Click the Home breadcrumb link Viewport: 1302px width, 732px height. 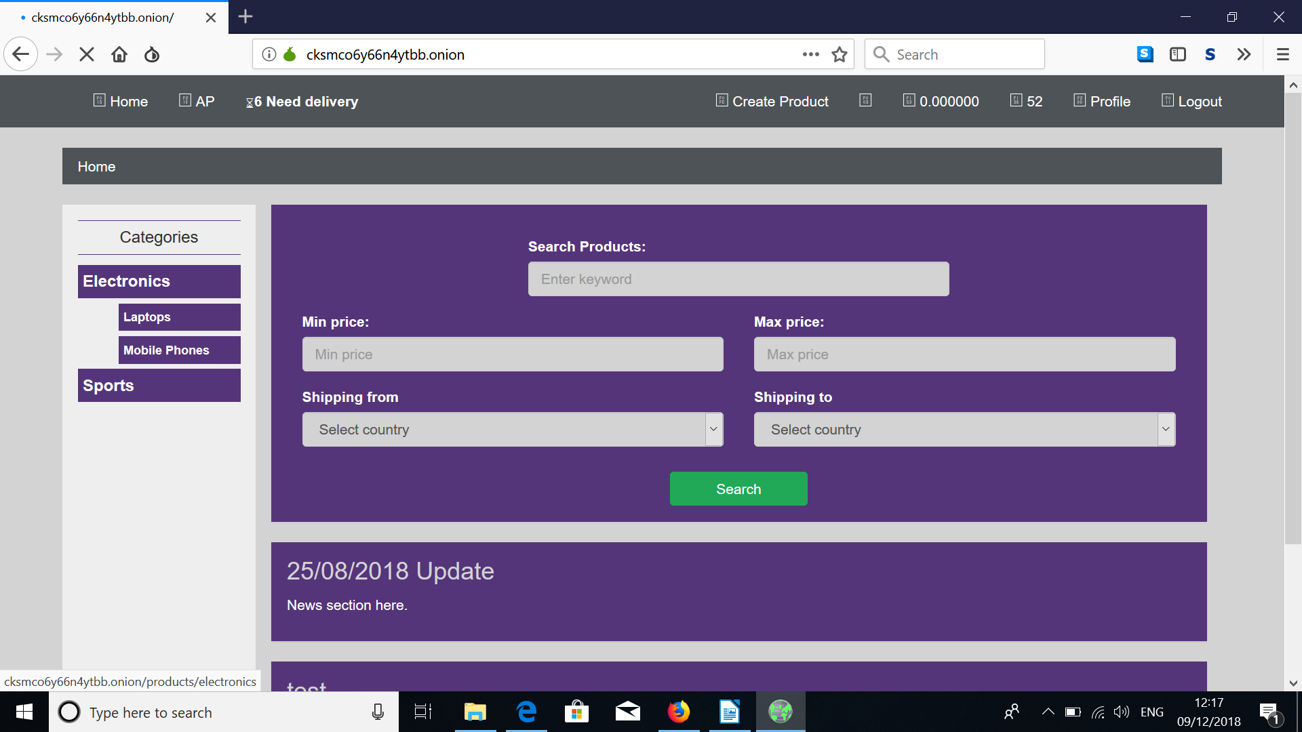(96, 167)
